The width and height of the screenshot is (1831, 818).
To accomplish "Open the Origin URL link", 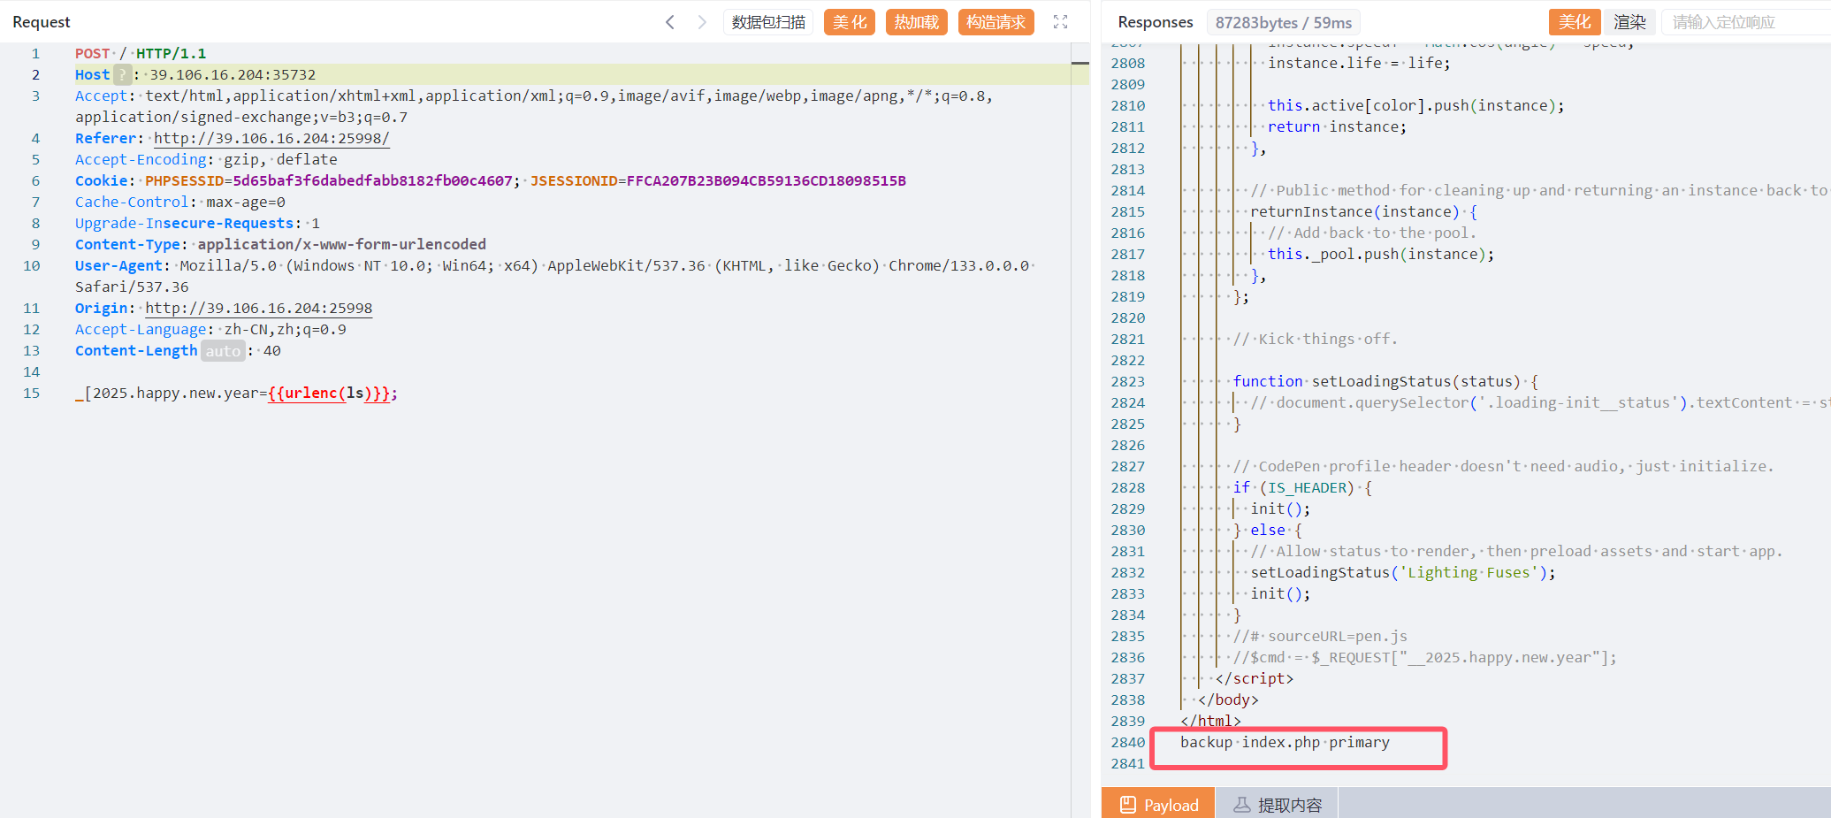I will point(259,308).
